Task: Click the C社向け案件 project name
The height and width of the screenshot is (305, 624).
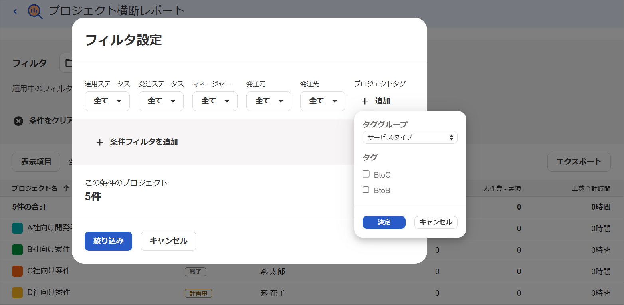Action: [x=49, y=271]
